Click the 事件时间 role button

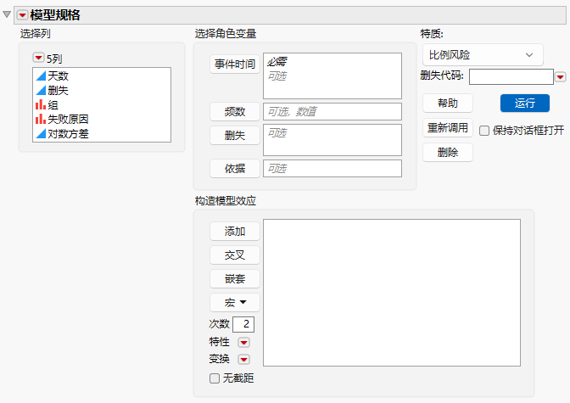tap(235, 64)
